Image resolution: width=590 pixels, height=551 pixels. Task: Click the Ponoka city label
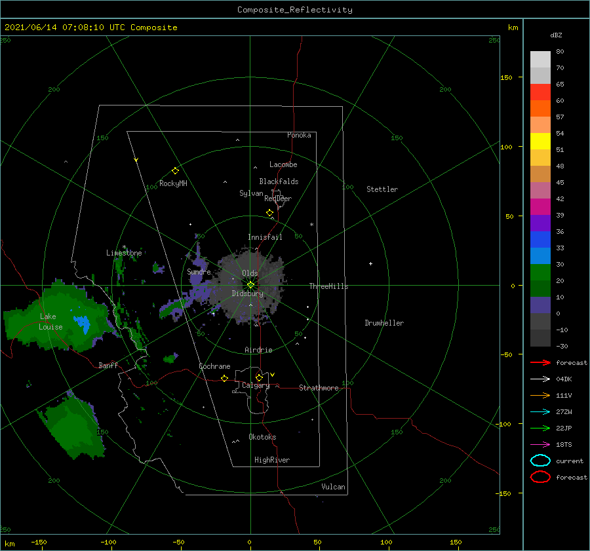tap(299, 135)
